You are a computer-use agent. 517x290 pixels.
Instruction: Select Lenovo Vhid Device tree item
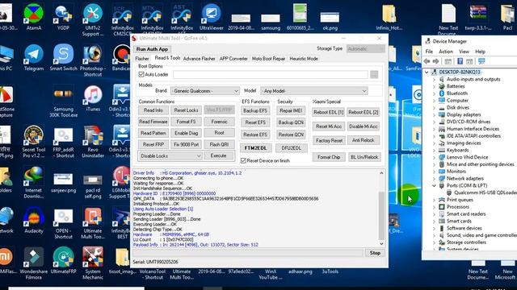(467, 157)
